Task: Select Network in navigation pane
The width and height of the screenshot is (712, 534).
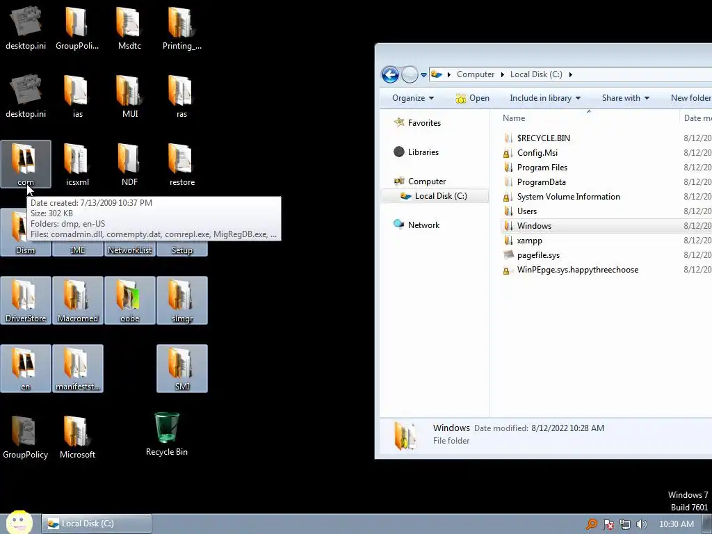Action: click(x=423, y=225)
